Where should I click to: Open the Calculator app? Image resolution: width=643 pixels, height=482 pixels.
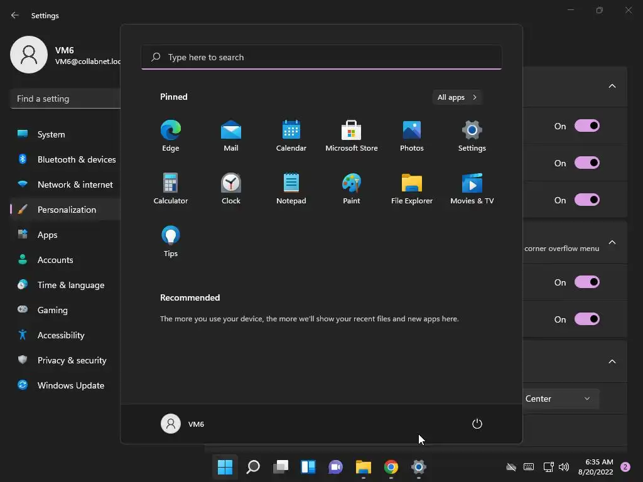171,188
